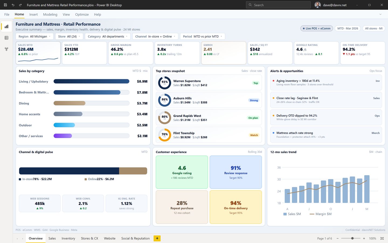388x243 pixels.
Task: Open Report view from left sidebar
Action: pos(6,26)
